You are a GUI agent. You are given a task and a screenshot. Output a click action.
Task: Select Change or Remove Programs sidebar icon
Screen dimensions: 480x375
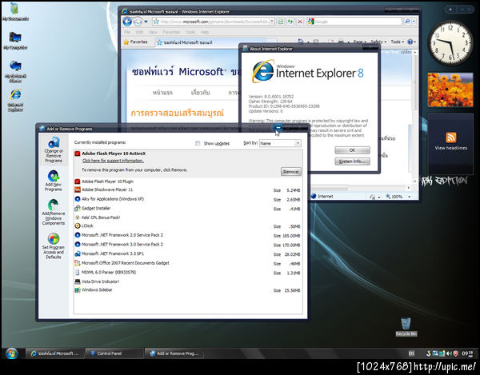(x=54, y=150)
